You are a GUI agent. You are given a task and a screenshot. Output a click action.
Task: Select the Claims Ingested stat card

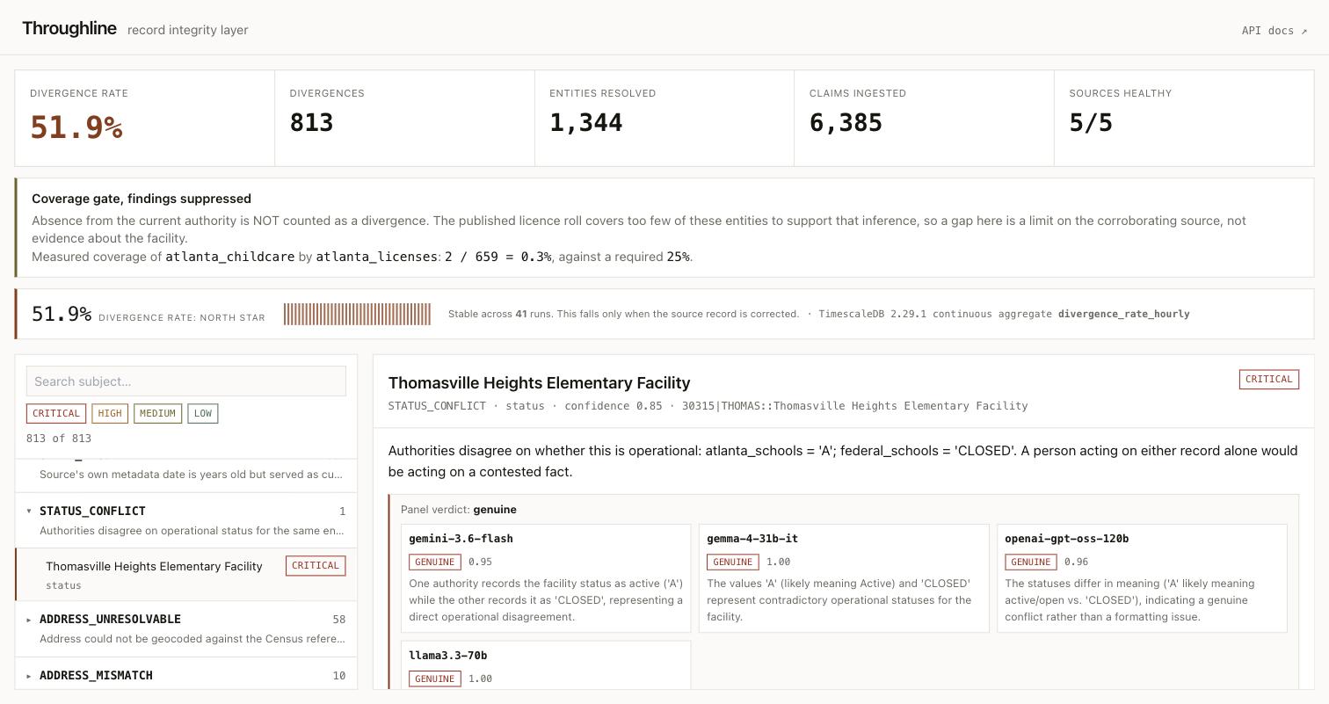[924, 119]
